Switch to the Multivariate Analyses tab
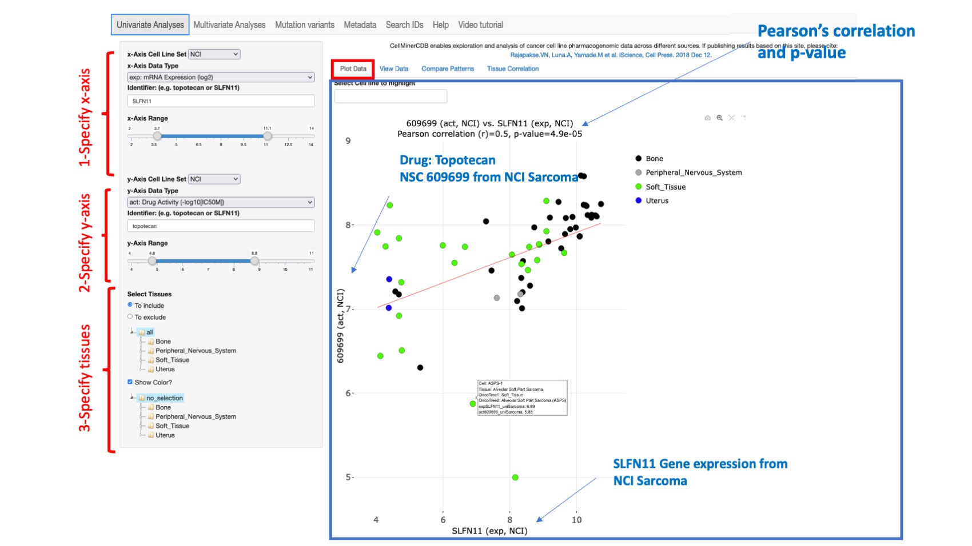The height and width of the screenshot is (546, 972). [x=229, y=25]
